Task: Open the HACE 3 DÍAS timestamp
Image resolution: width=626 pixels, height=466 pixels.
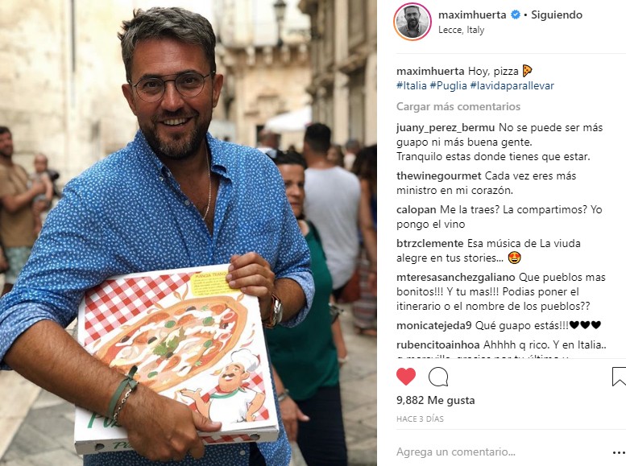Action: click(420, 419)
